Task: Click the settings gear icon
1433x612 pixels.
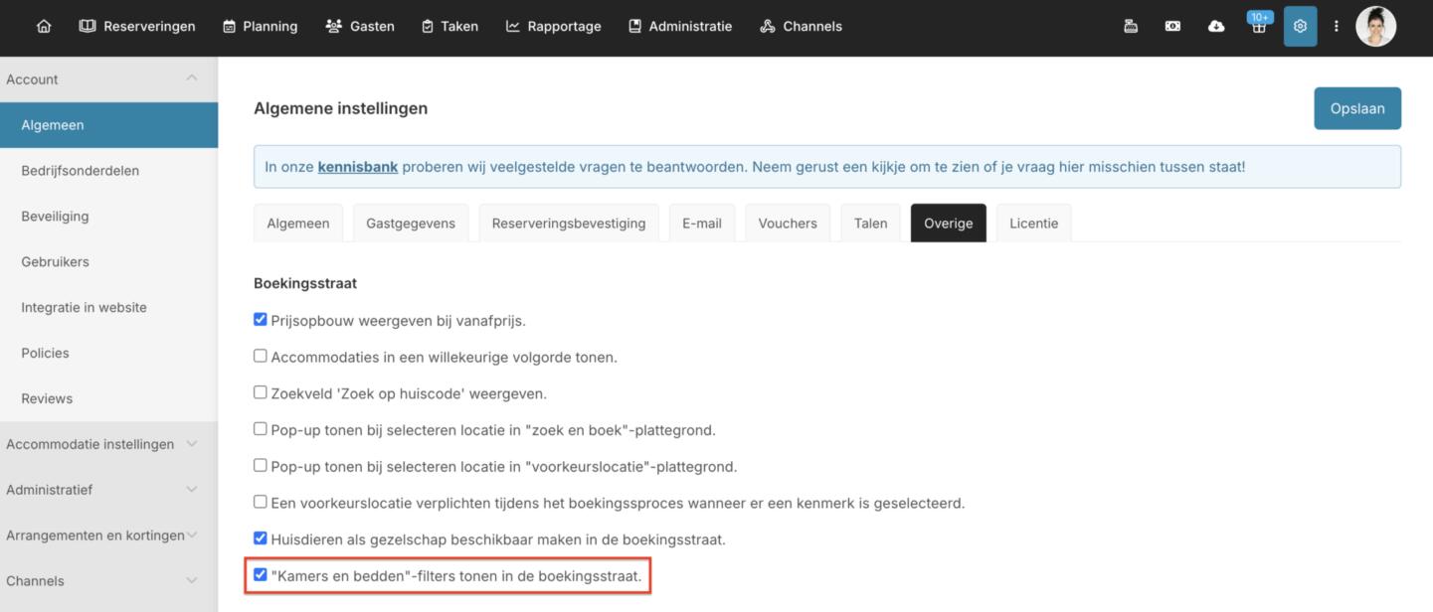Action: pos(1300,27)
